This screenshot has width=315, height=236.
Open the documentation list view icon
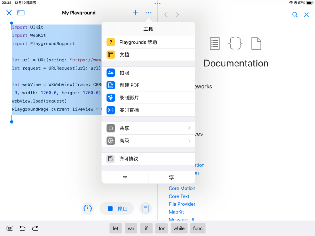215,43
